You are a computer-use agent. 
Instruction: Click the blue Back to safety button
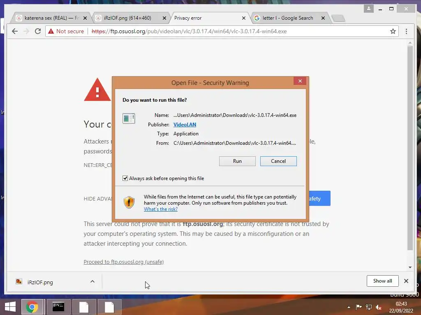[319, 199]
